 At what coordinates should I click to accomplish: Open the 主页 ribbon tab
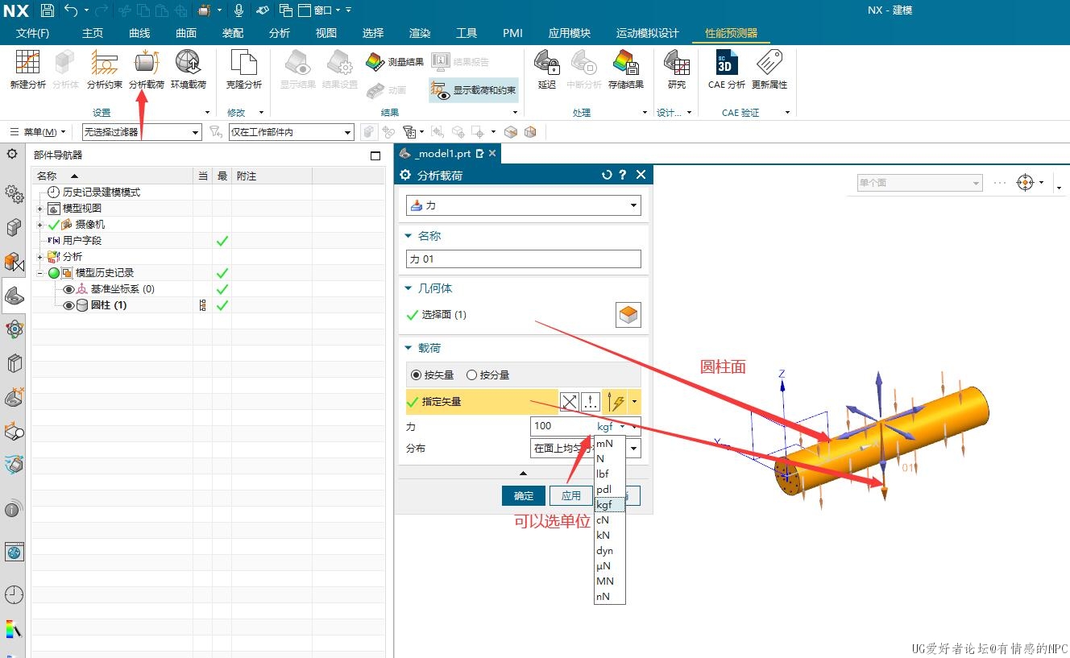[x=93, y=33]
